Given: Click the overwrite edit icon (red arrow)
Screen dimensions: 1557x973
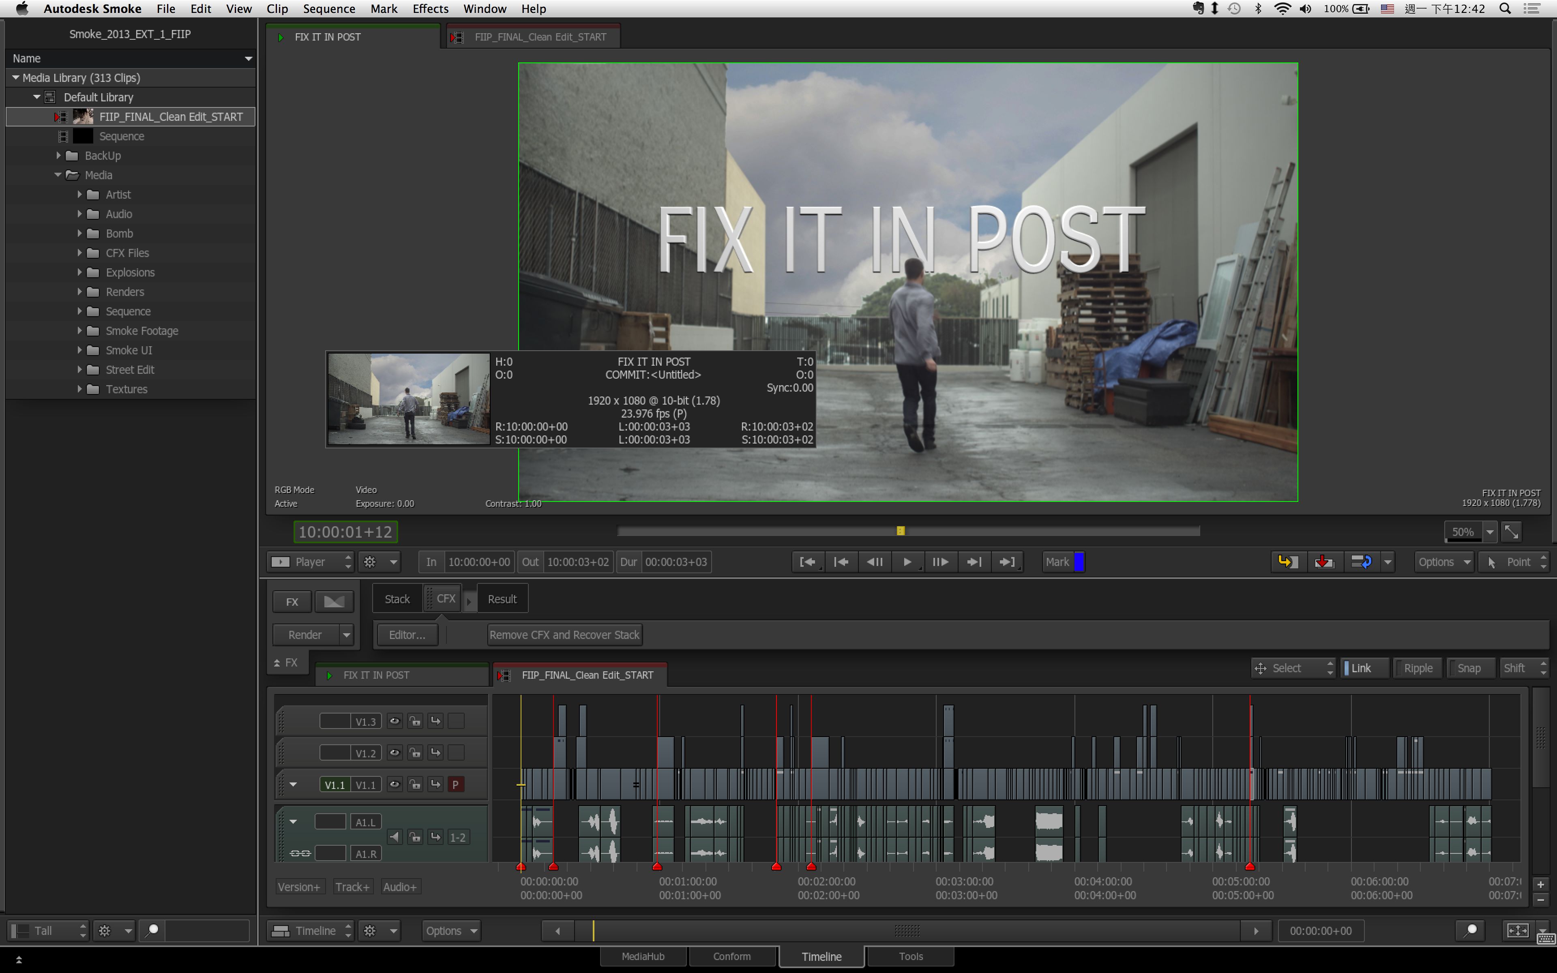Looking at the screenshot, I should point(1323,562).
